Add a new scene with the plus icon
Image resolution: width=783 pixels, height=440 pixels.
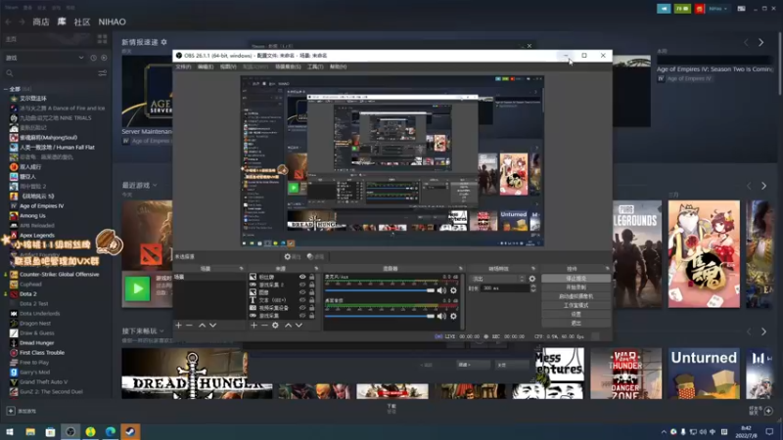coord(178,326)
